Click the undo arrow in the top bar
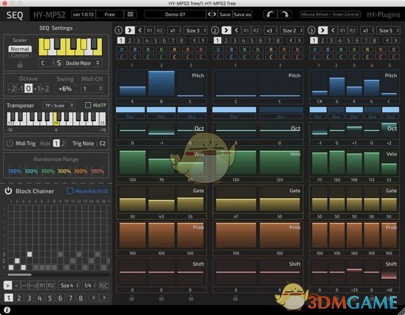This screenshot has width=405, height=315. [270, 14]
